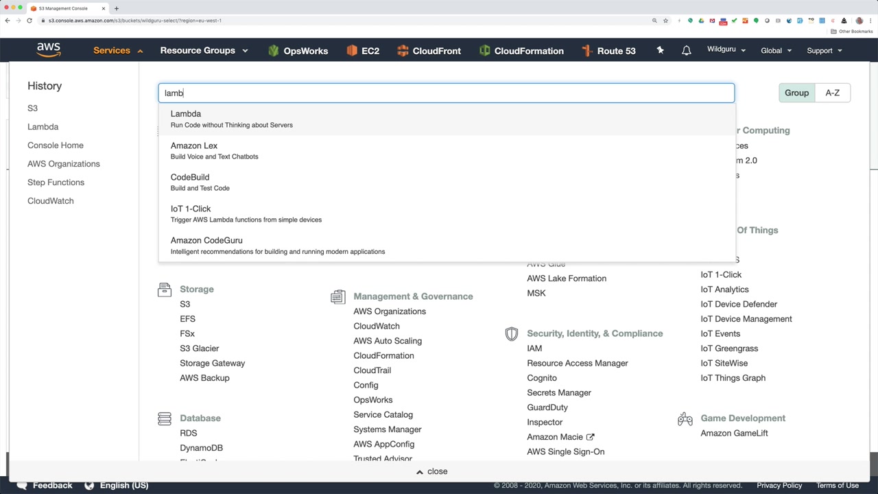The image size is (878, 494).
Task: Collapse the Services menu
Action: [118, 51]
